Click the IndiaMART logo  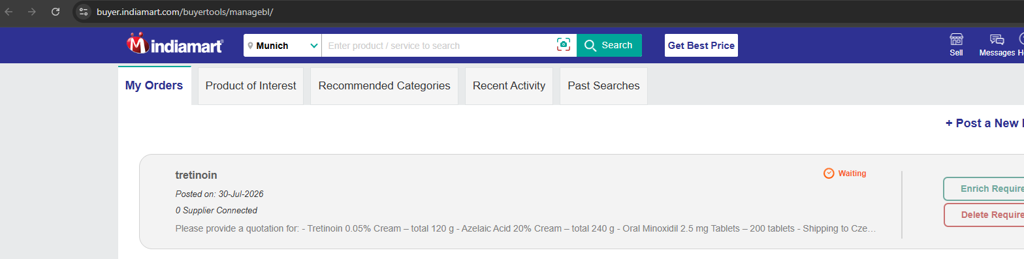tap(174, 44)
